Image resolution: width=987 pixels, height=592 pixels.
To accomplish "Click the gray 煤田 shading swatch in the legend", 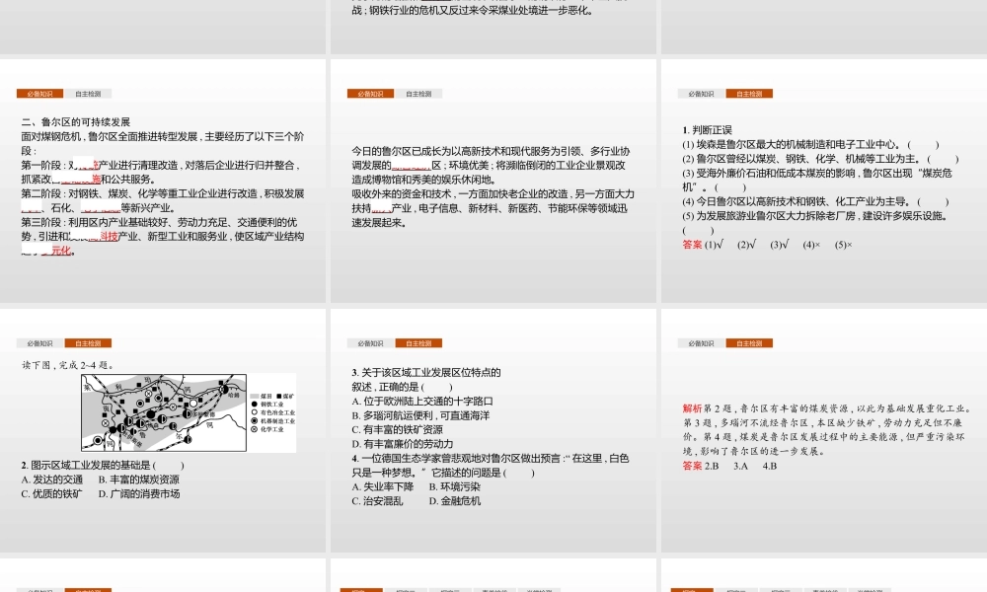I will coord(253,396).
